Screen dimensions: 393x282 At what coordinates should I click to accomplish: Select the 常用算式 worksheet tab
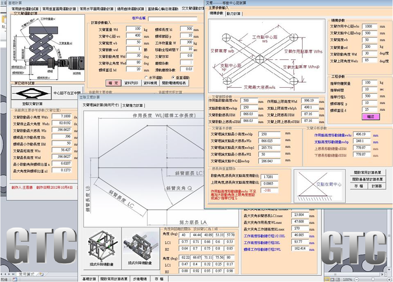click(26, 274)
